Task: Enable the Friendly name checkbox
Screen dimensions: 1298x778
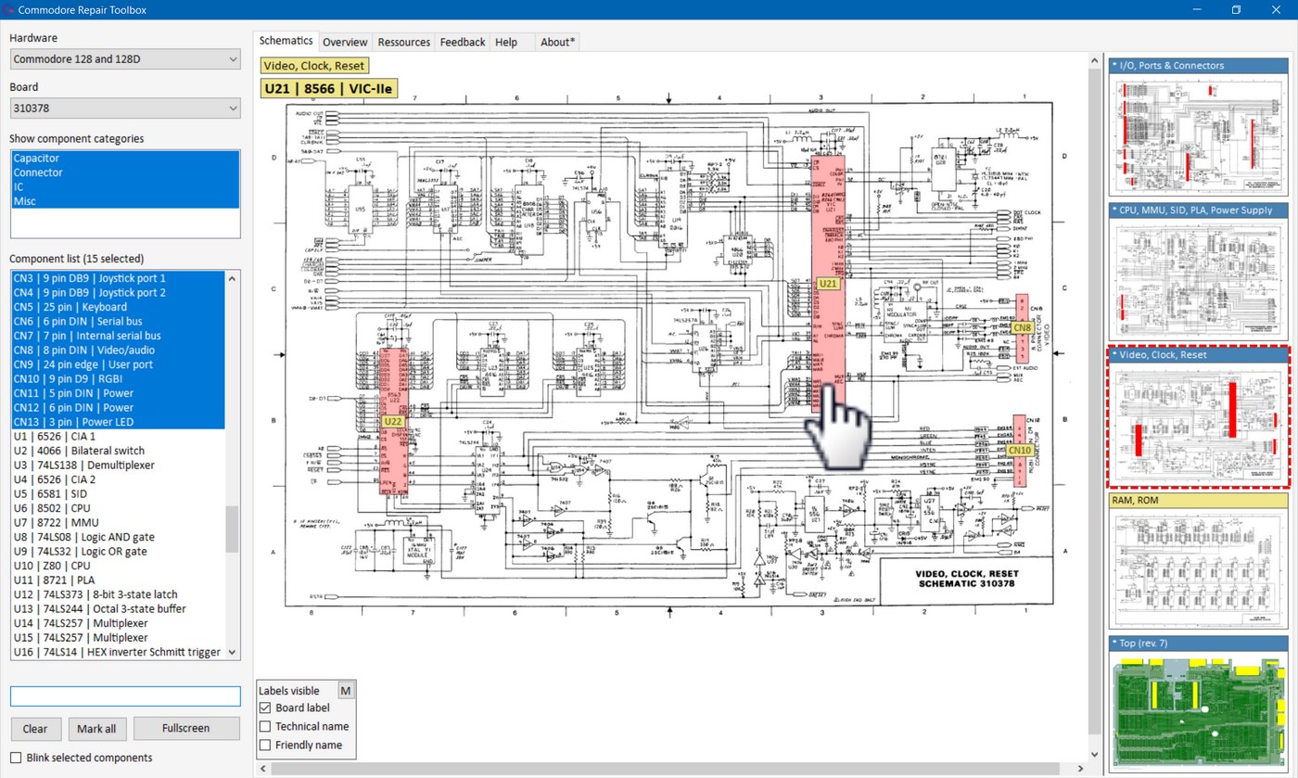Action: click(x=265, y=745)
